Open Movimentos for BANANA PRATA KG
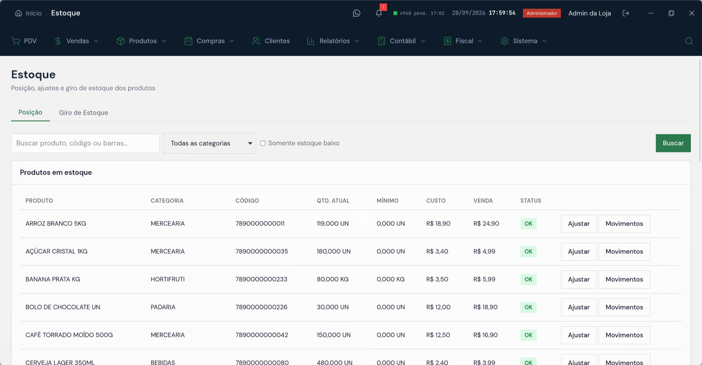Image resolution: width=702 pixels, height=365 pixels. (624, 280)
